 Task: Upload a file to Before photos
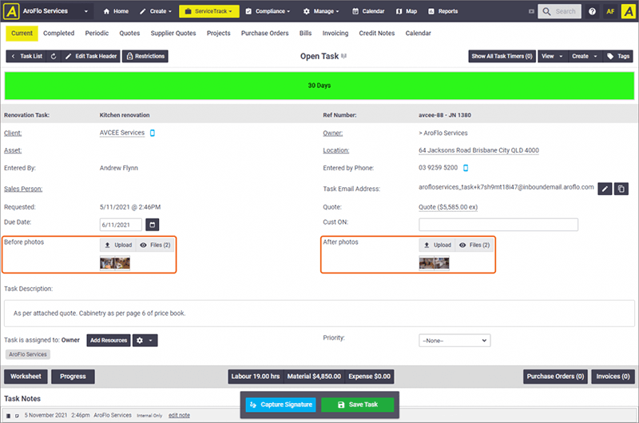pyautogui.click(x=118, y=245)
